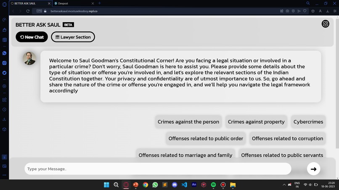Open the highlighted sidebar panel near bottom
The height and width of the screenshot is (190, 339).
click(4, 157)
